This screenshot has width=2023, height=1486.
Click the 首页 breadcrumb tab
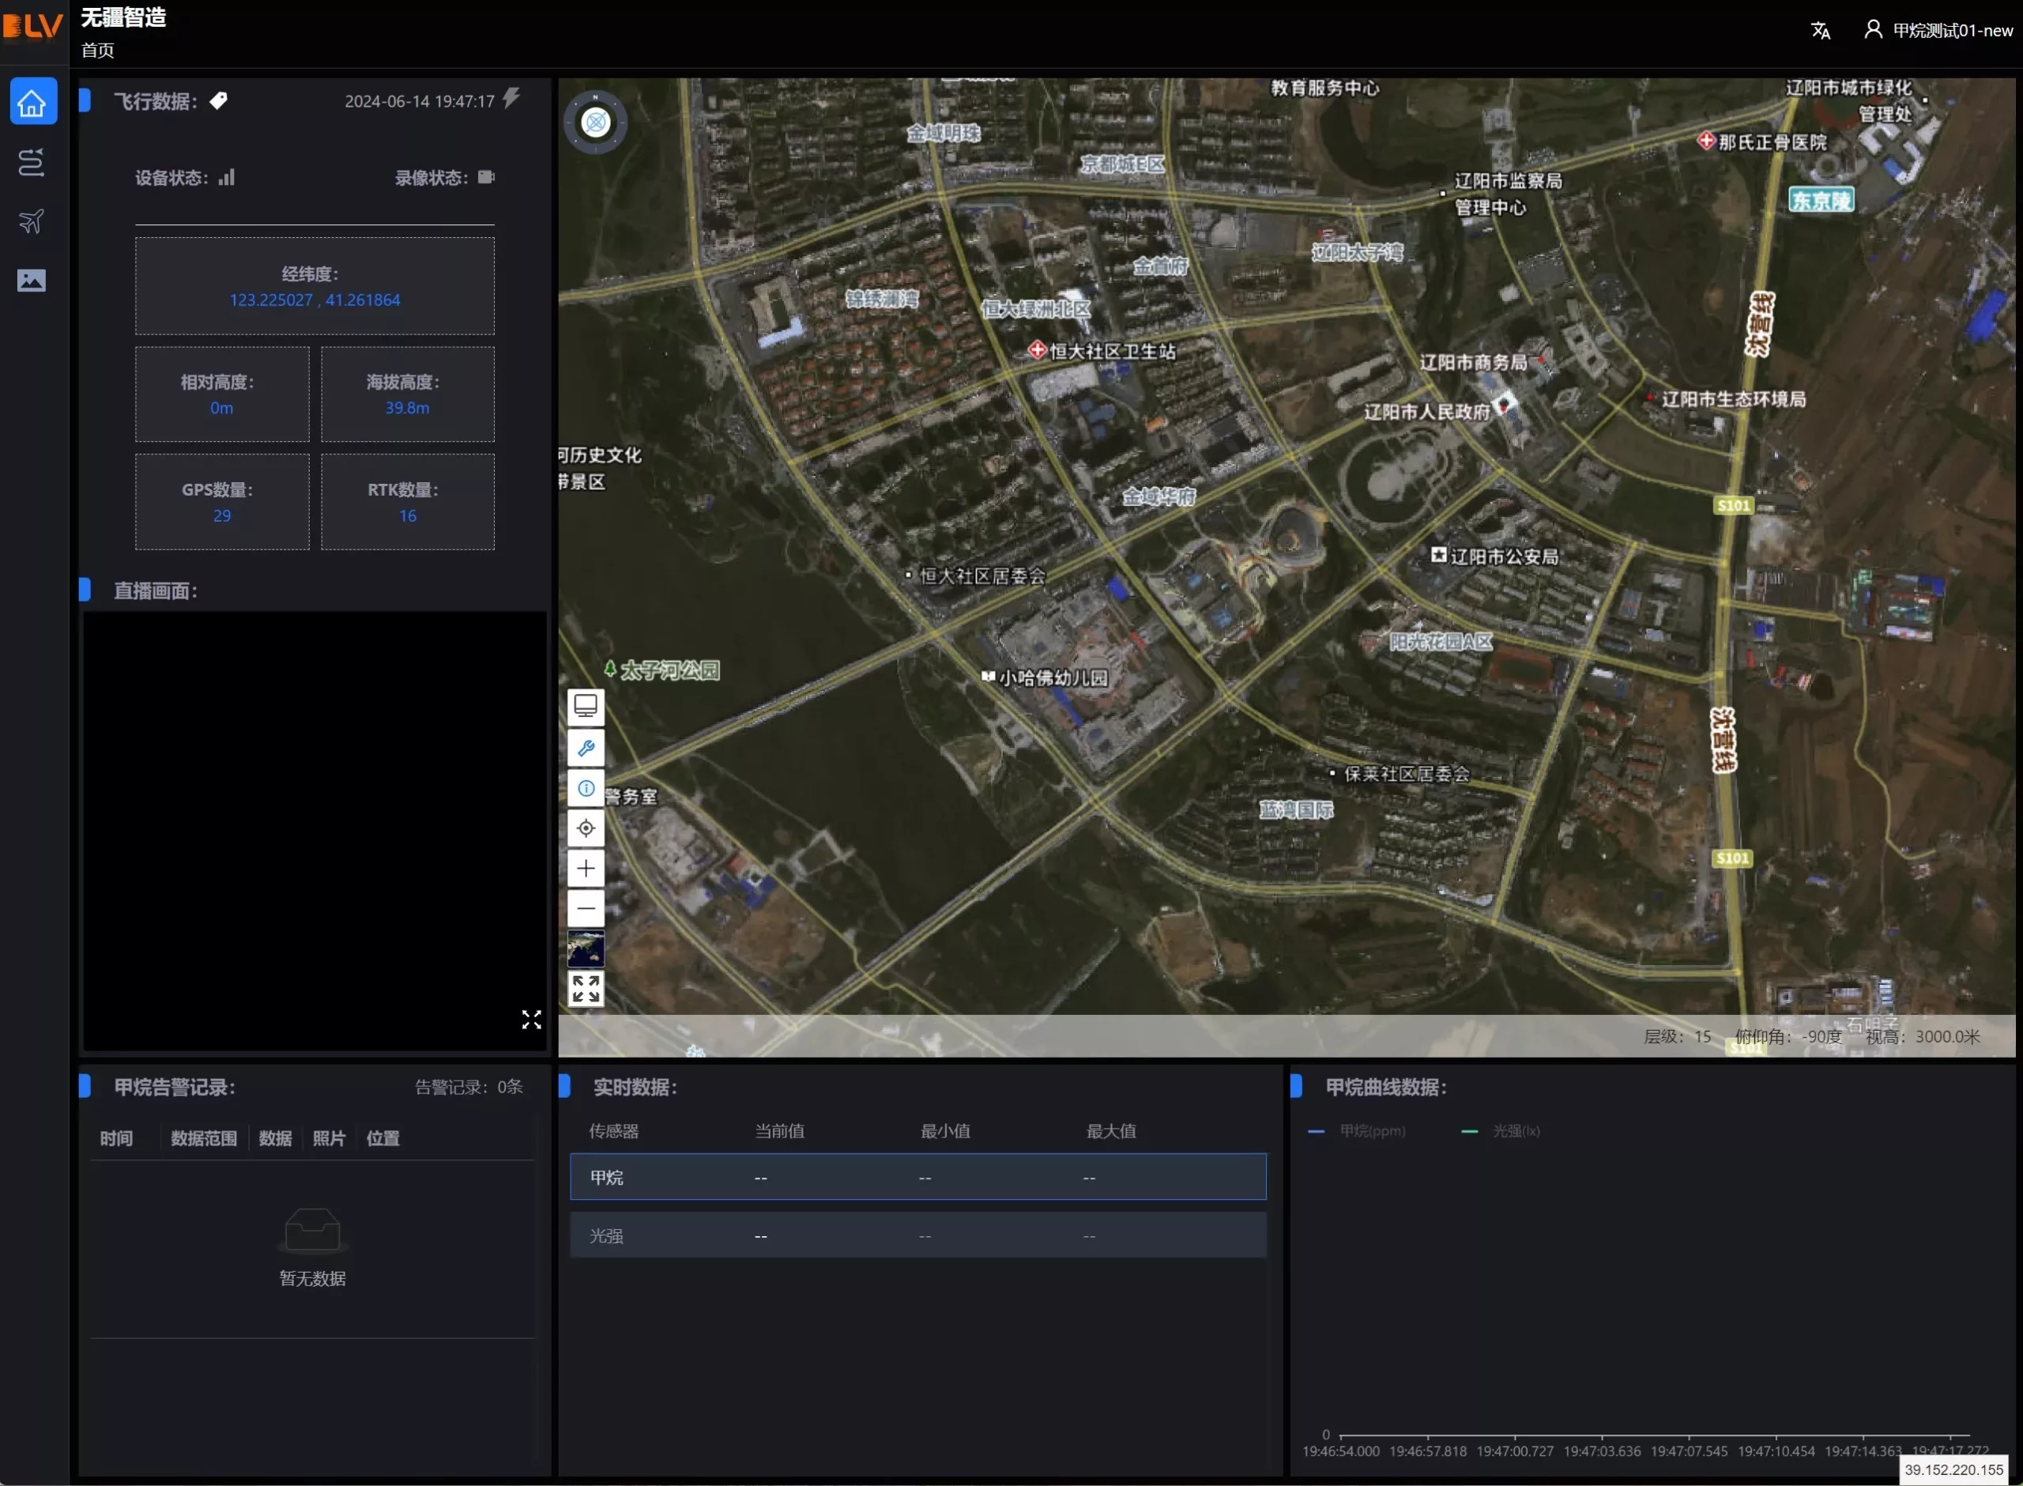coord(98,51)
